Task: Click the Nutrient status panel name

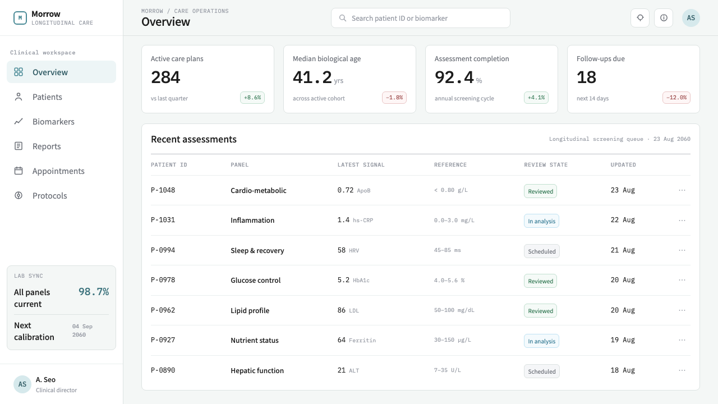Action: click(255, 340)
